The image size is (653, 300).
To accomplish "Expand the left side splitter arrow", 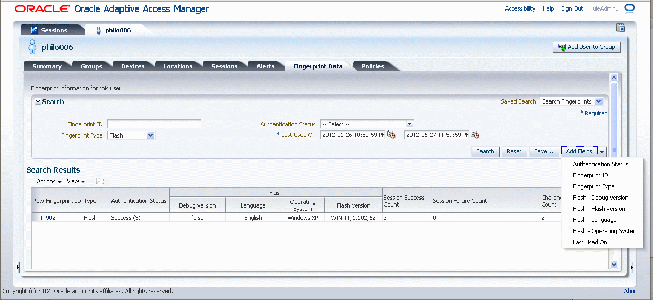I will (18, 267).
